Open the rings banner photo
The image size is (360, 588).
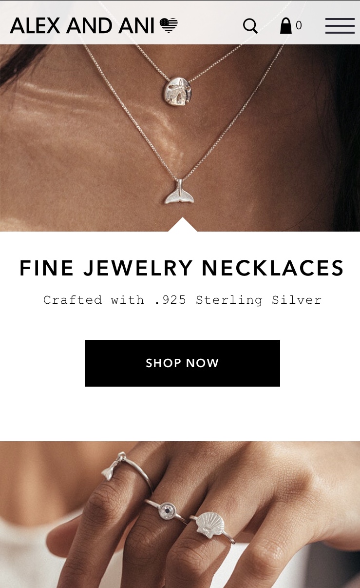pyautogui.click(x=180, y=514)
